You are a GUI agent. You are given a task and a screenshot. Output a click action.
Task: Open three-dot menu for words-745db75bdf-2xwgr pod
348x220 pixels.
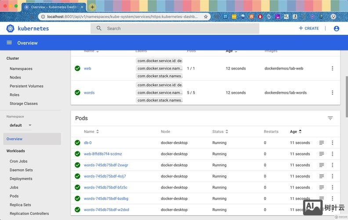(332, 165)
